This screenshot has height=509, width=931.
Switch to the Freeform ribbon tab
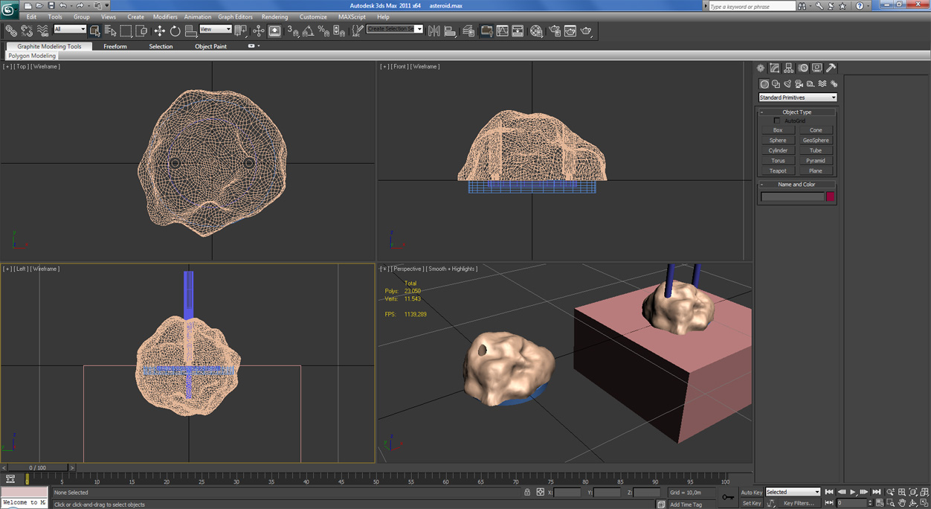(x=115, y=46)
